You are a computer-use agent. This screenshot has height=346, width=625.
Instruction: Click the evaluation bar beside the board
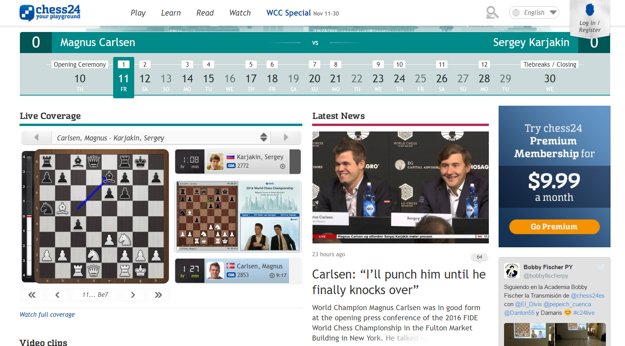[x=28, y=216]
